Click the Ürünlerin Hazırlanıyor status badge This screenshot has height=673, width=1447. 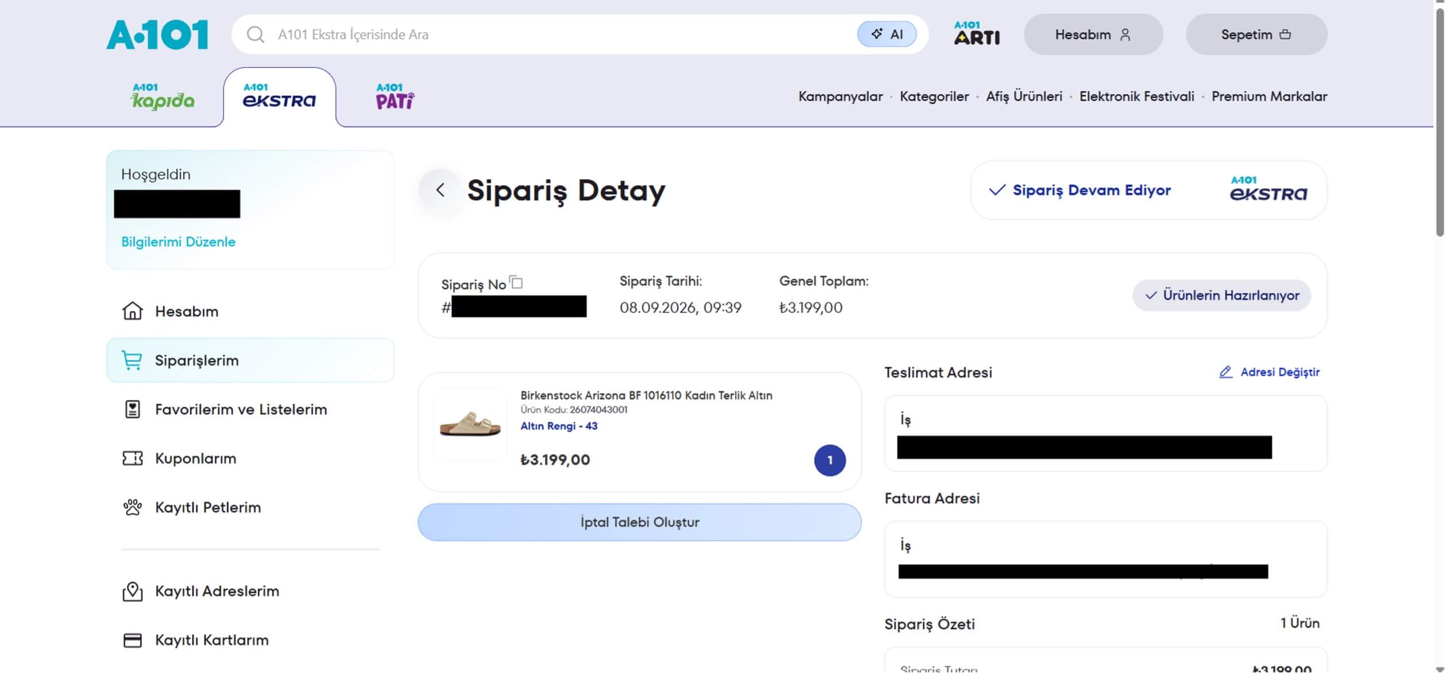(1221, 295)
